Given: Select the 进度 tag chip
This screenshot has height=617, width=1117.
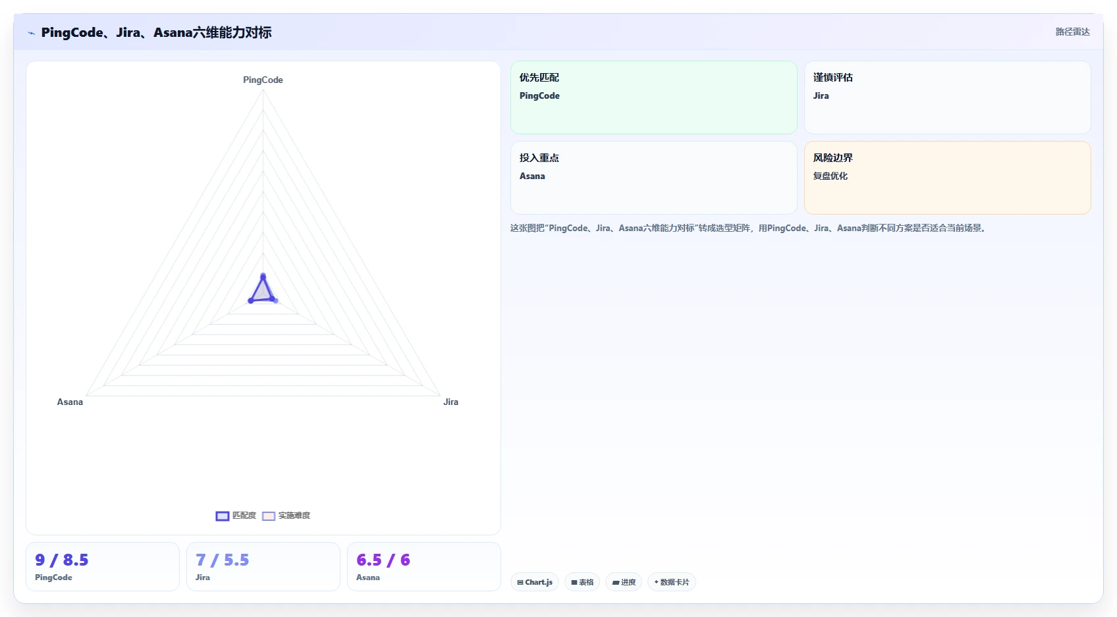Looking at the screenshot, I should tap(624, 582).
